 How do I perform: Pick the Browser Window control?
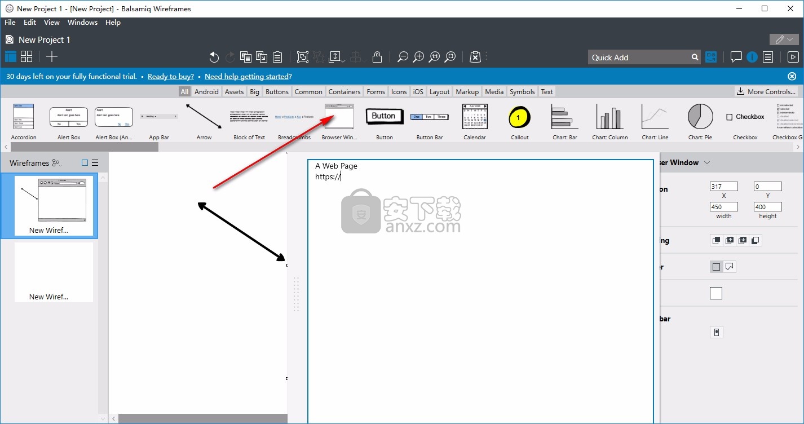pos(339,121)
